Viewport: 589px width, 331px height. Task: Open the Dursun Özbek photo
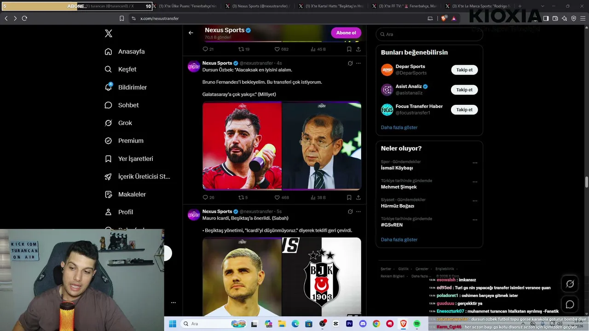(x=322, y=146)
